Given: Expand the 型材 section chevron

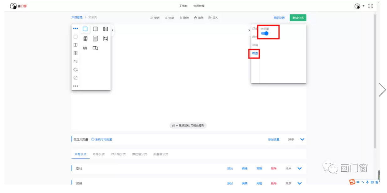Looking at the screenshot, I should (299, 169).
